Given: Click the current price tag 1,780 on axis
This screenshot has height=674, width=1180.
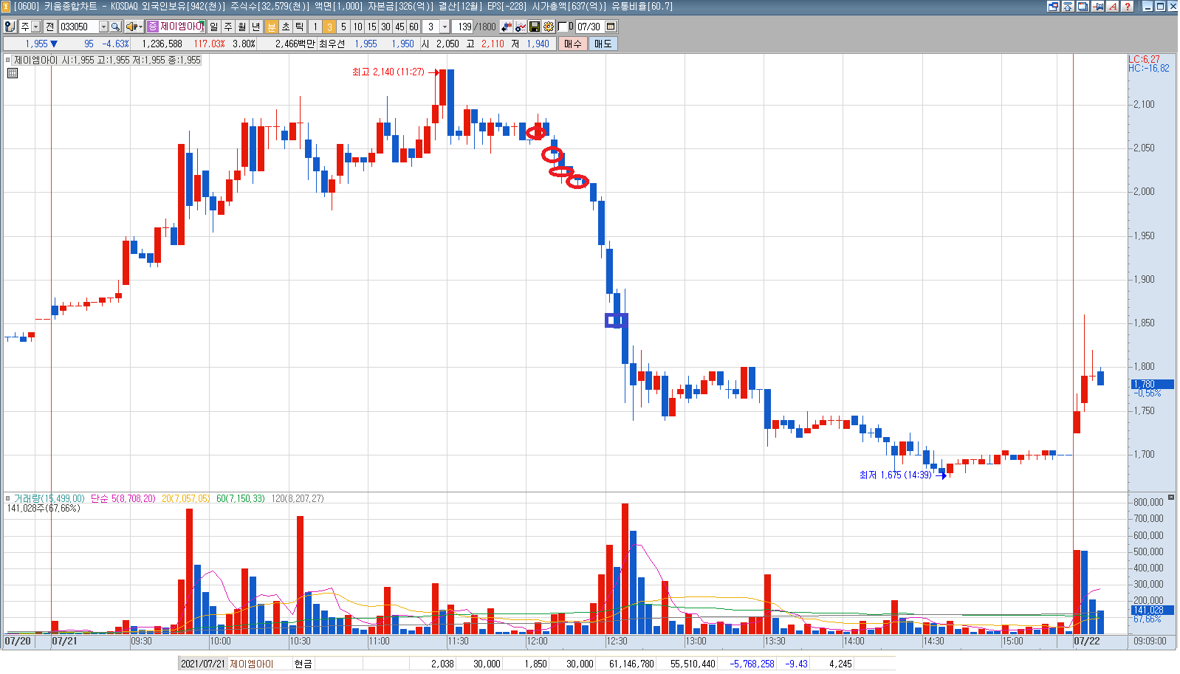Looking at the screenshot, I should (1153, 384).
